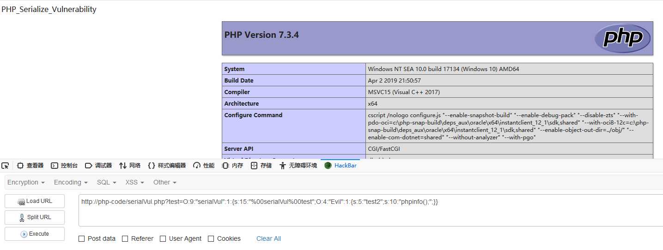
Task: Open the 调试器 Debugger tab
Action: (98, 166)
